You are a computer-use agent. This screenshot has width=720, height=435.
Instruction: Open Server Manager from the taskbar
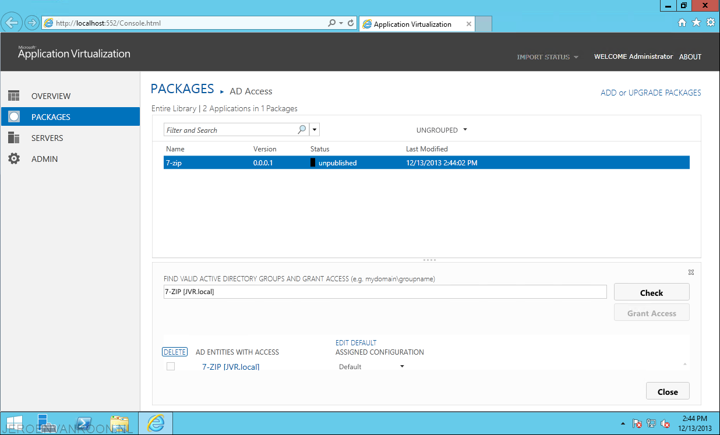(44, 423)
